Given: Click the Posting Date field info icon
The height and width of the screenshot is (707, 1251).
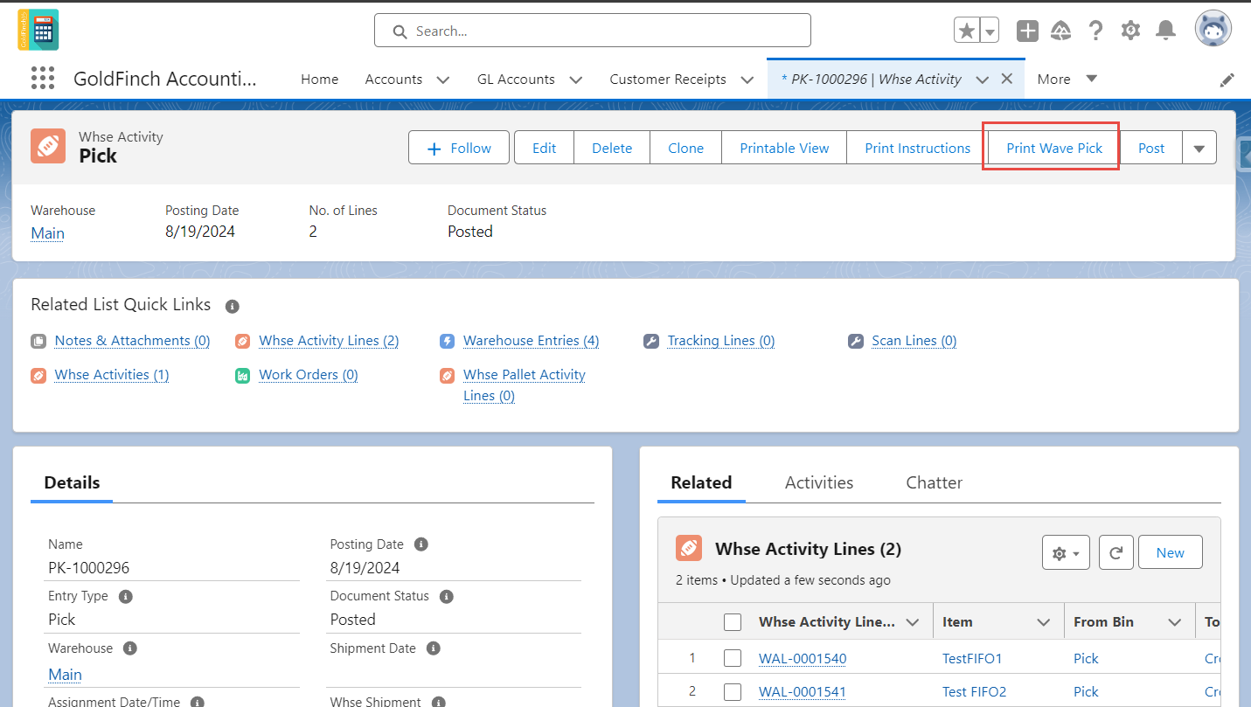Looking at the screenshot, I should tap(420, 544).
